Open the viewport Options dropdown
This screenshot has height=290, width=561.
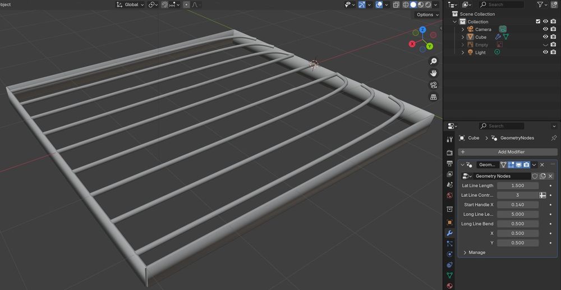427,15
